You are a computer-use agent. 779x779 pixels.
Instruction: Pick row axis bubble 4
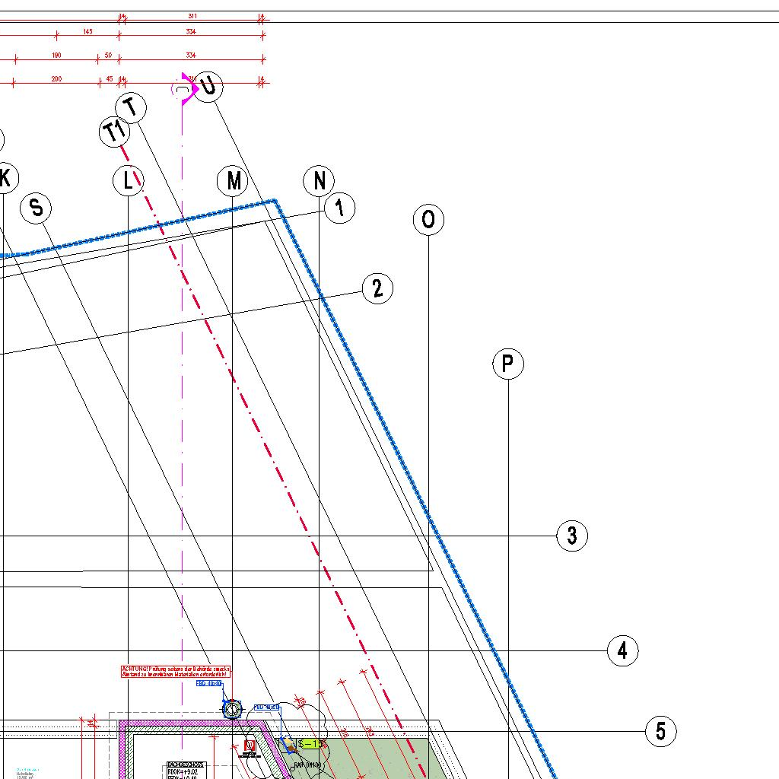(x=622, y=651)
